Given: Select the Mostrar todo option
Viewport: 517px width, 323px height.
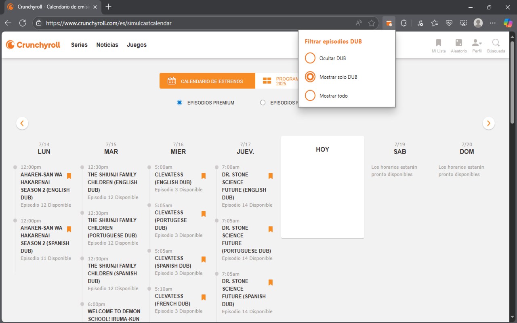Looking at the screenshot, I should point(310,96).
